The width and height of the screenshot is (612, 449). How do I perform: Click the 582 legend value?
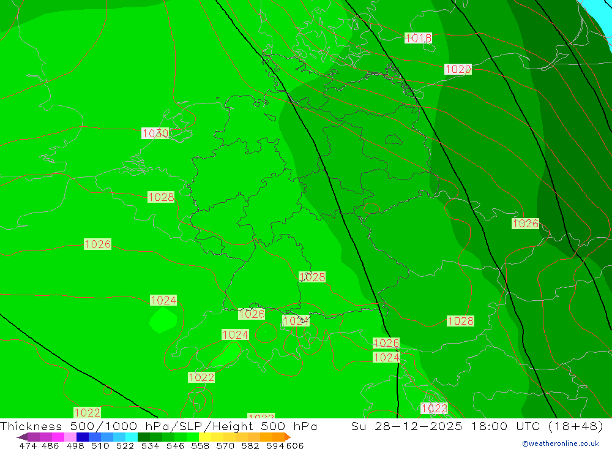pyautogui.click(x=250, y=446)
